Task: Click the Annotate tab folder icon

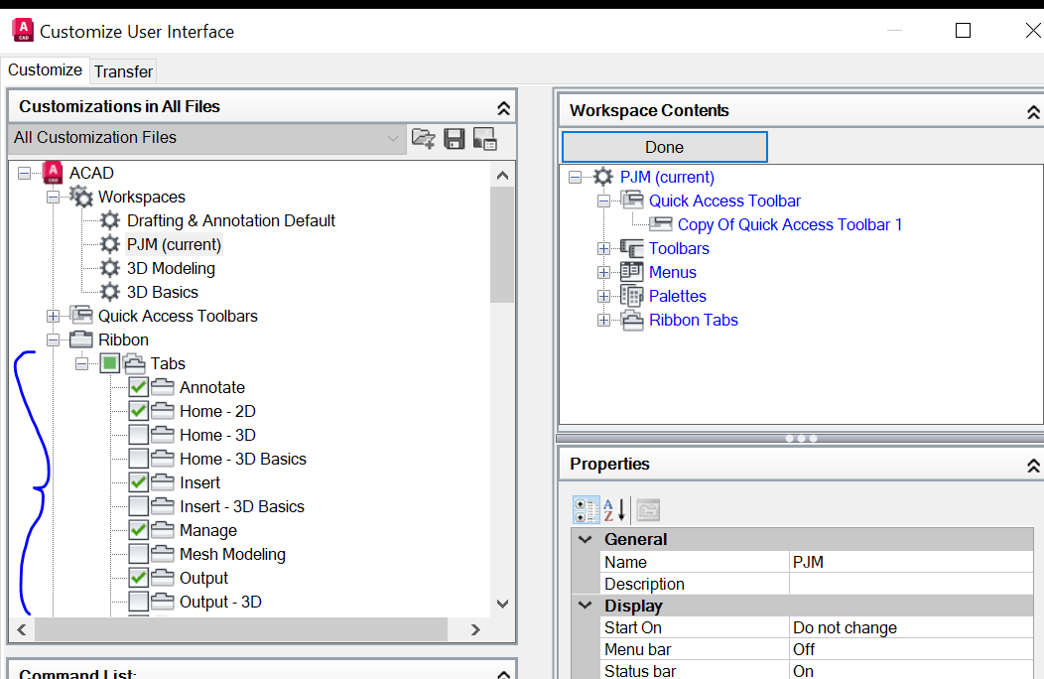Action: click(x=163, y=387)
